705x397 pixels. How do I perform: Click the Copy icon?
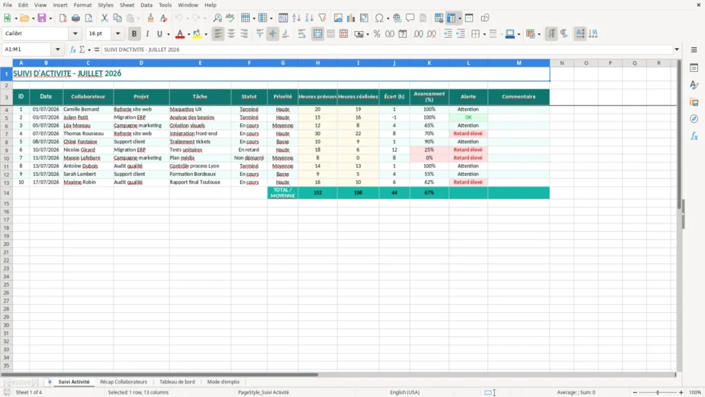[117, 18]
